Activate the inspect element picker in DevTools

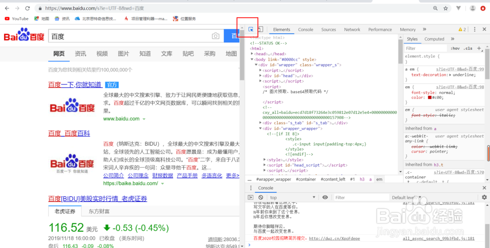(250, 29)
